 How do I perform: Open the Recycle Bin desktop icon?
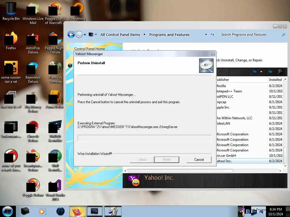click(11, 11)
